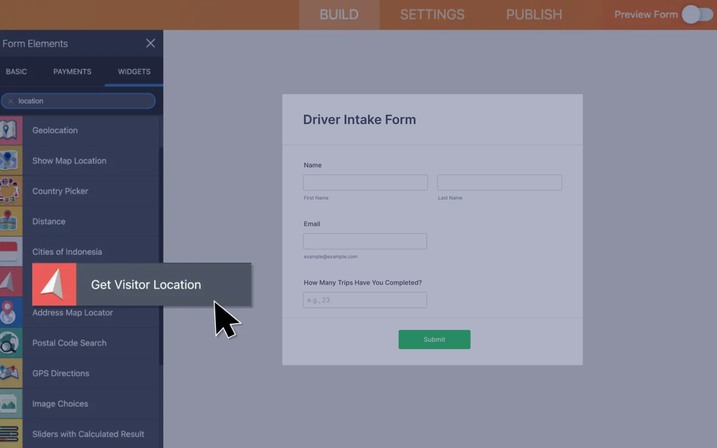This screenshot has width=717, height=448.
Task: Click the GPS Directions widget icon
Action: tap(10, 373)
